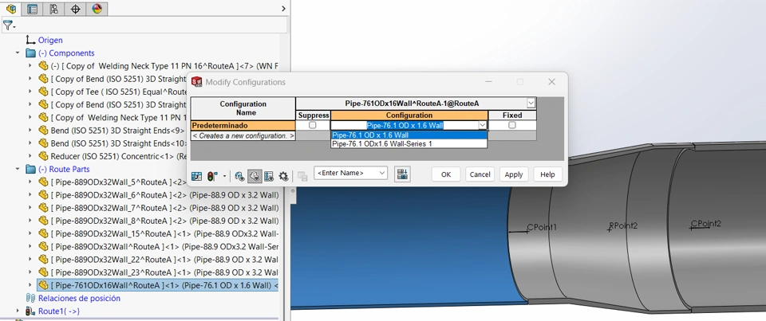Screen dimensions: 766x321
Task: Choose Pipe-76.1 OD x 1.6 Wall option
Action: tap(409, 135)
